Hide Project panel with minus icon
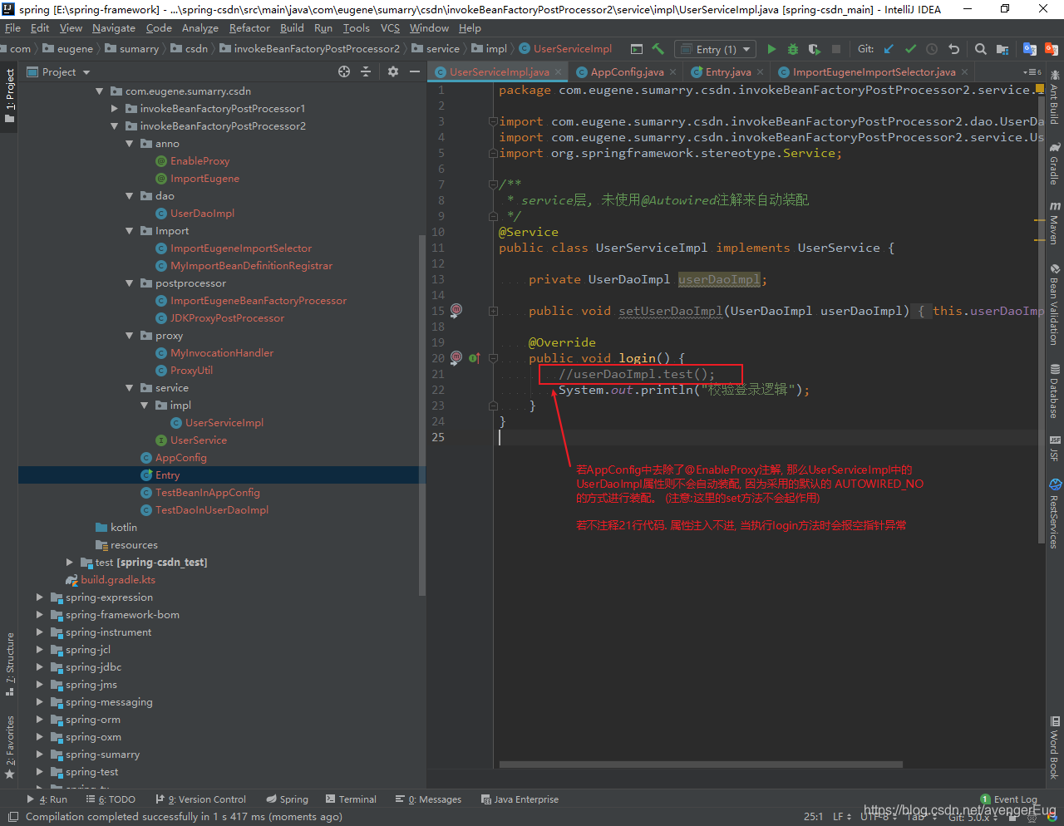 coord(415,72)
